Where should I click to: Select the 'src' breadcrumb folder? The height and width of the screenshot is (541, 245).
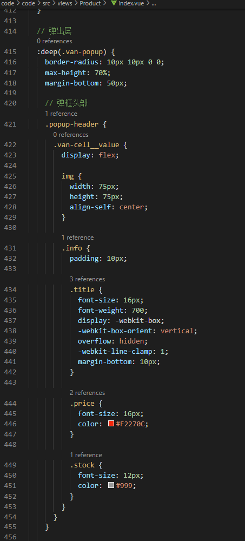[x=46, y=3]
